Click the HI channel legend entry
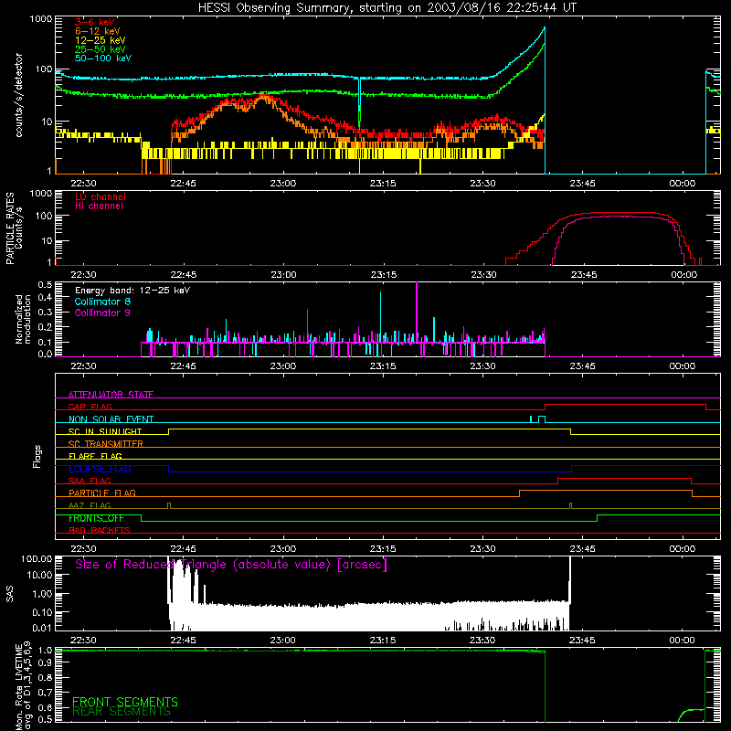 (x=100, y=207)
